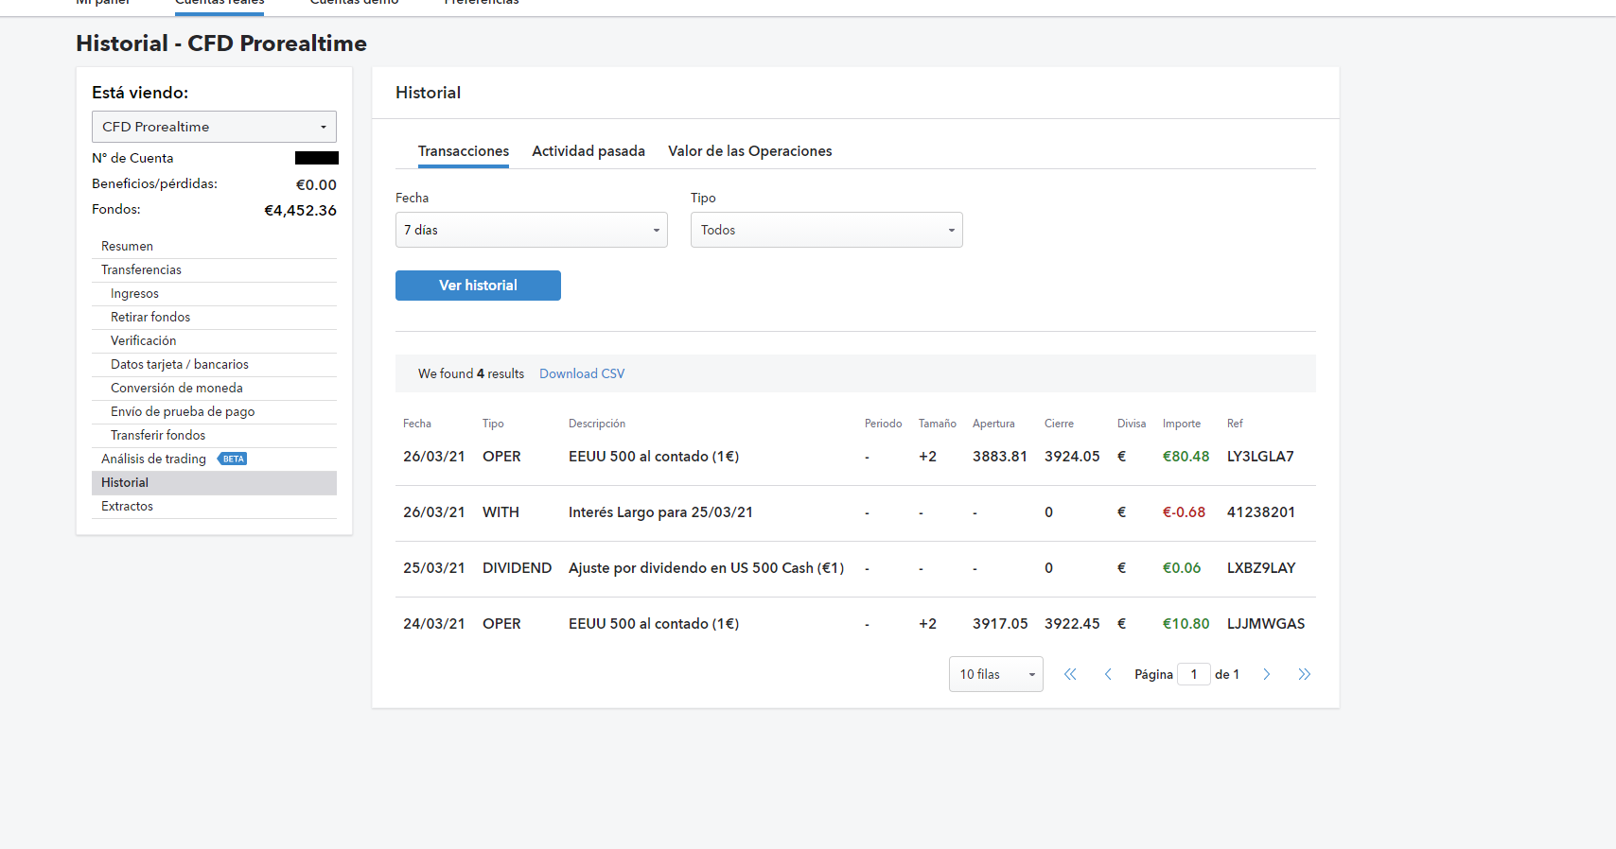Select the Transacciones tab

tap(464, 151)
